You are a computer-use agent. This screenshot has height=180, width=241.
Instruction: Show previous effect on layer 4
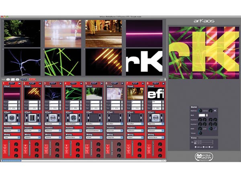68,118
